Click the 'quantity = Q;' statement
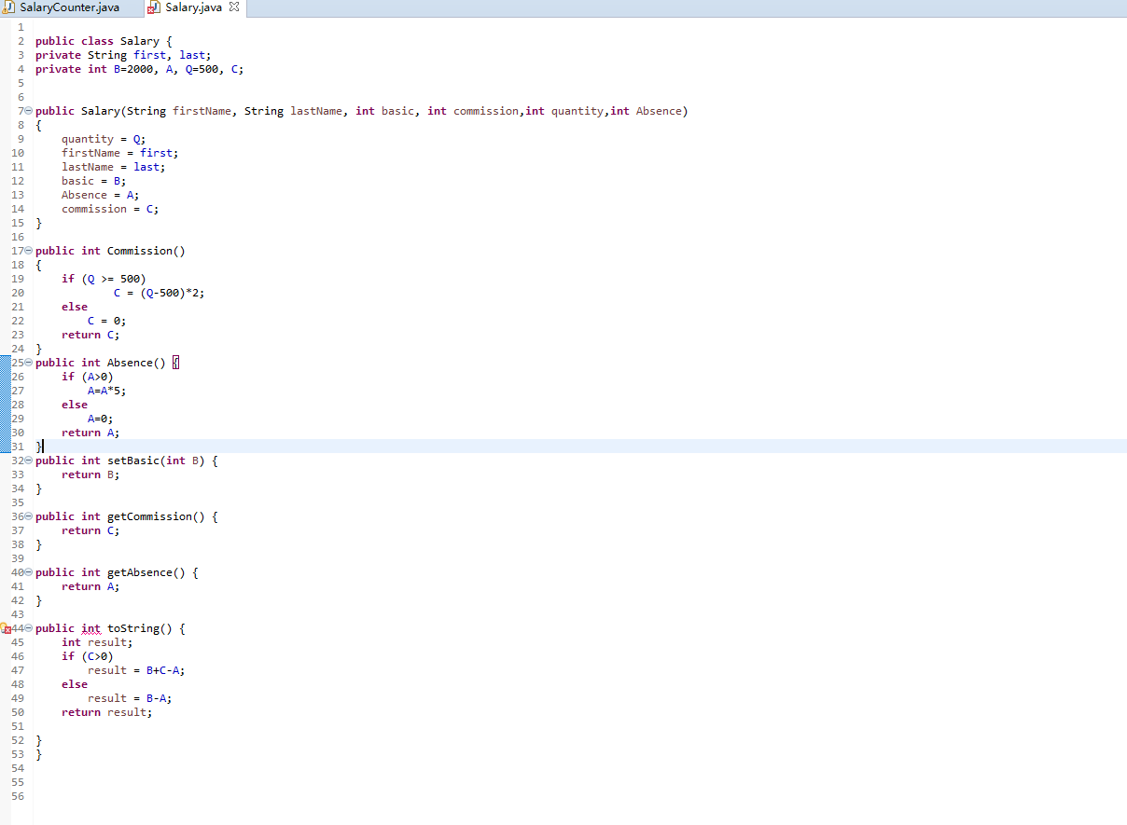The image size is (1127, 825). [x=104, y=139]
